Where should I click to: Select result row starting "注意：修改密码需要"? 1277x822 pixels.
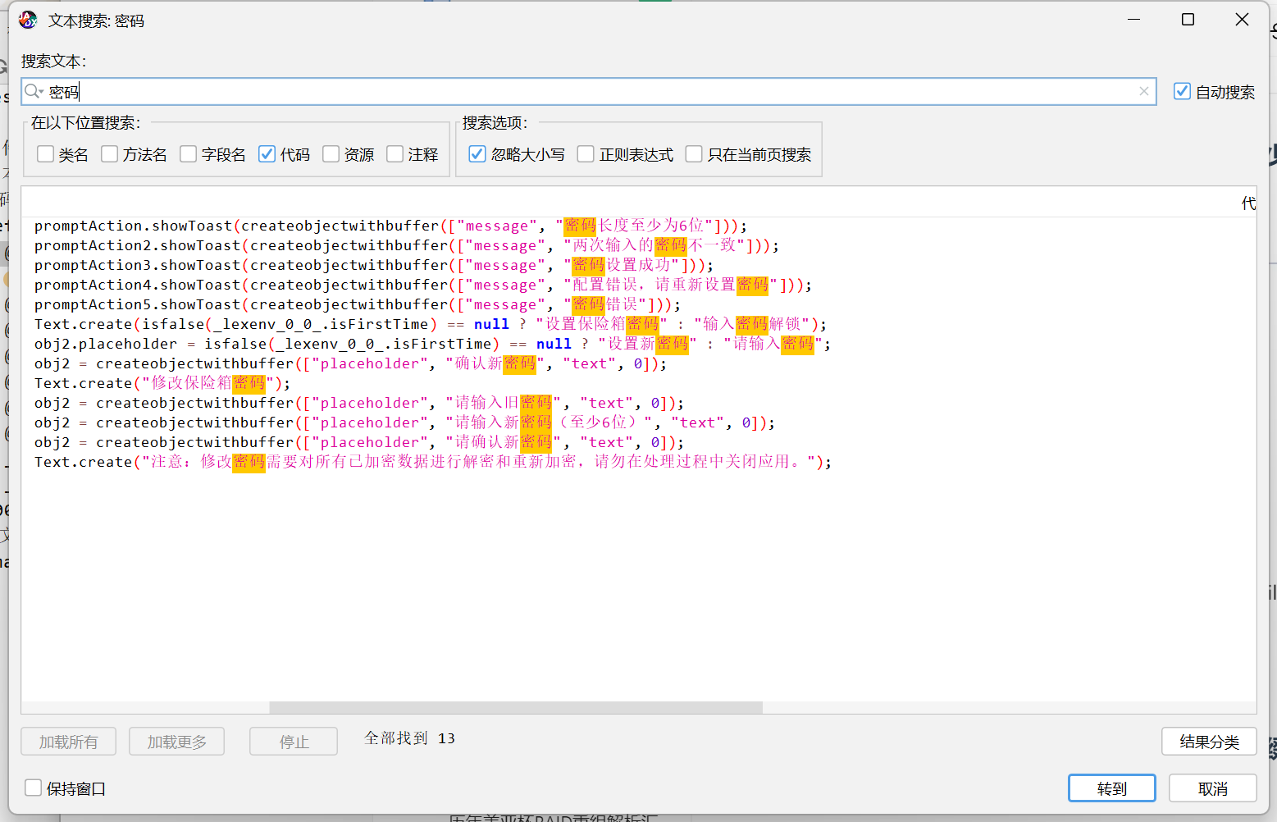coord(638,462)
